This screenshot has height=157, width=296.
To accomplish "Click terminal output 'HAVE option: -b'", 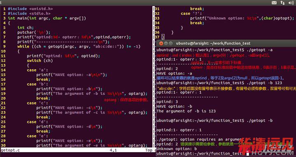I will 174,107.
